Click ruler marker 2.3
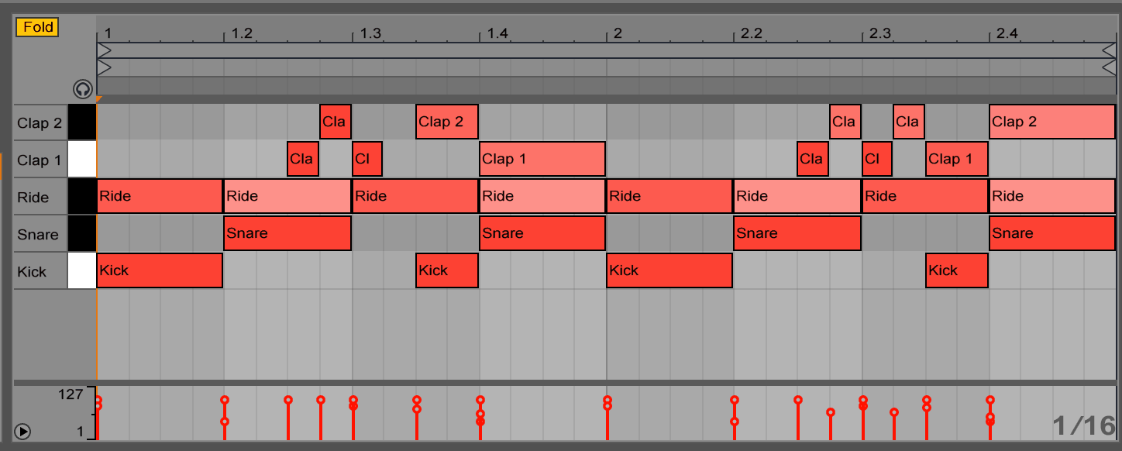Screen dimensions: 1122x451 coord(880,33)
